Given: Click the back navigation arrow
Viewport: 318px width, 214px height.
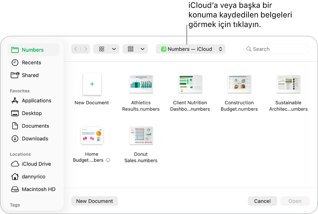Looking at the screenshot, I should [x=76, y=49].
